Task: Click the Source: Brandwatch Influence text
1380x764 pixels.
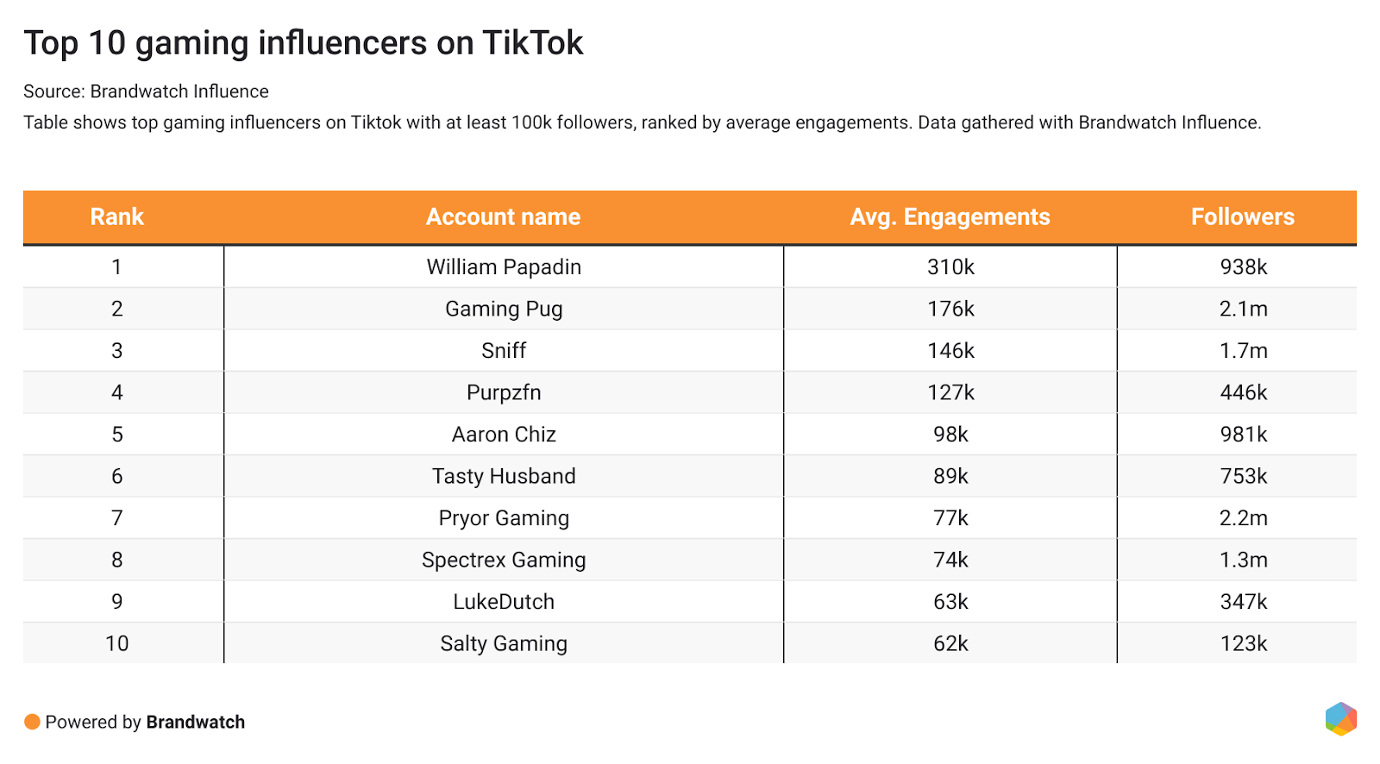Action: pos(146,91)
